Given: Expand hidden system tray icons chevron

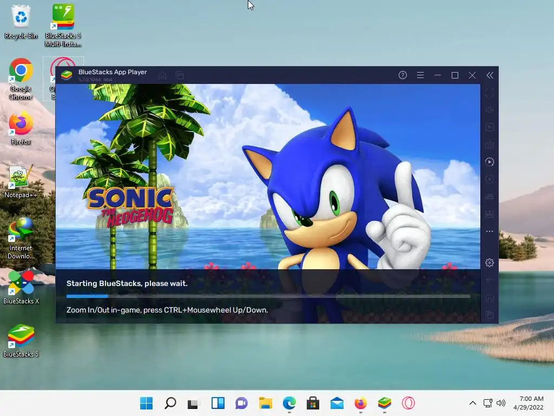Looking at the screenshot, I should pyautogui.click(x=473, y=403).
